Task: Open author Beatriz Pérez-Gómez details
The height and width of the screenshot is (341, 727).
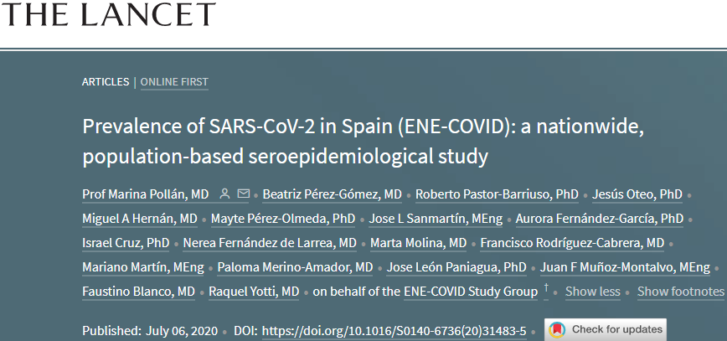Action: pyautogui.click(x=332, y=194)
